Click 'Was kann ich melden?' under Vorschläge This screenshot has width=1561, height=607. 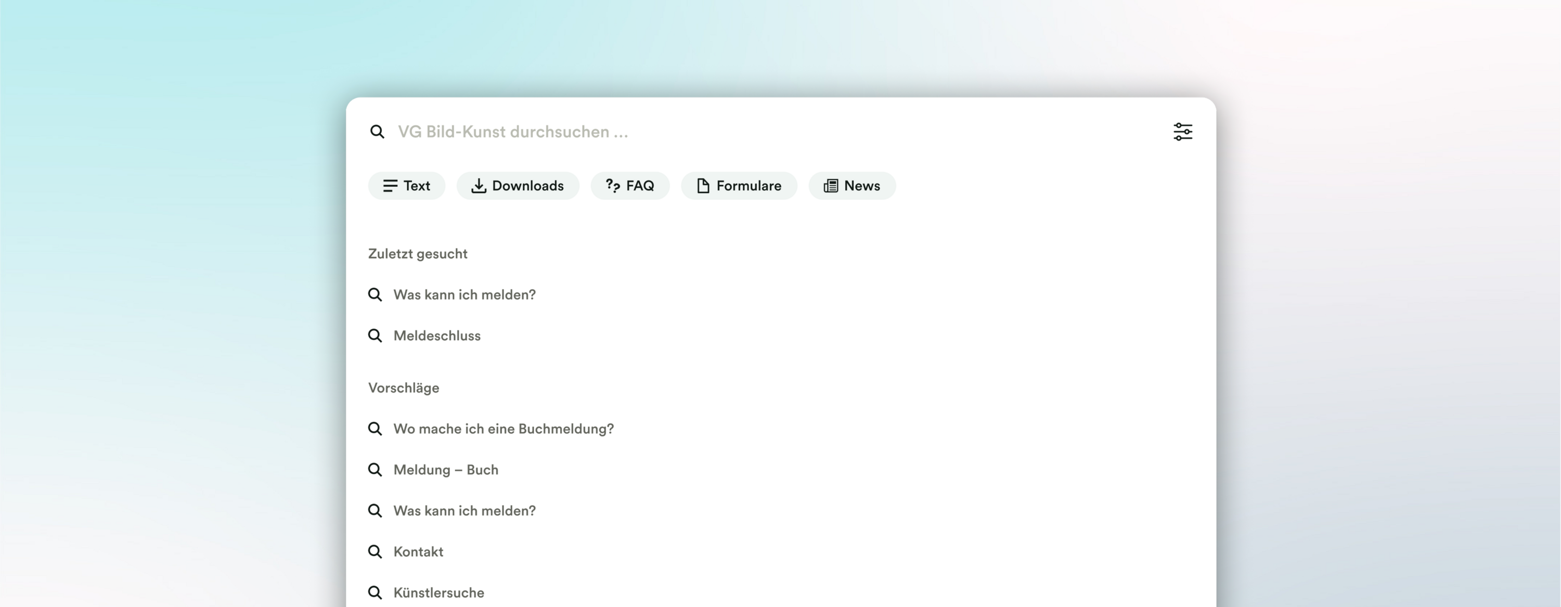[x=464, y=511]
